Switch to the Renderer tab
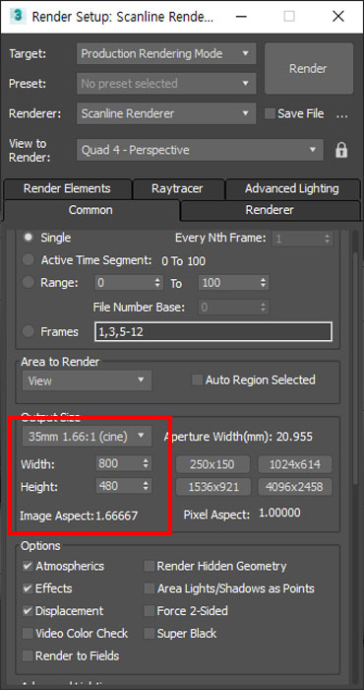This screenshot has height=690, width=364. click(x=270, y=210)
